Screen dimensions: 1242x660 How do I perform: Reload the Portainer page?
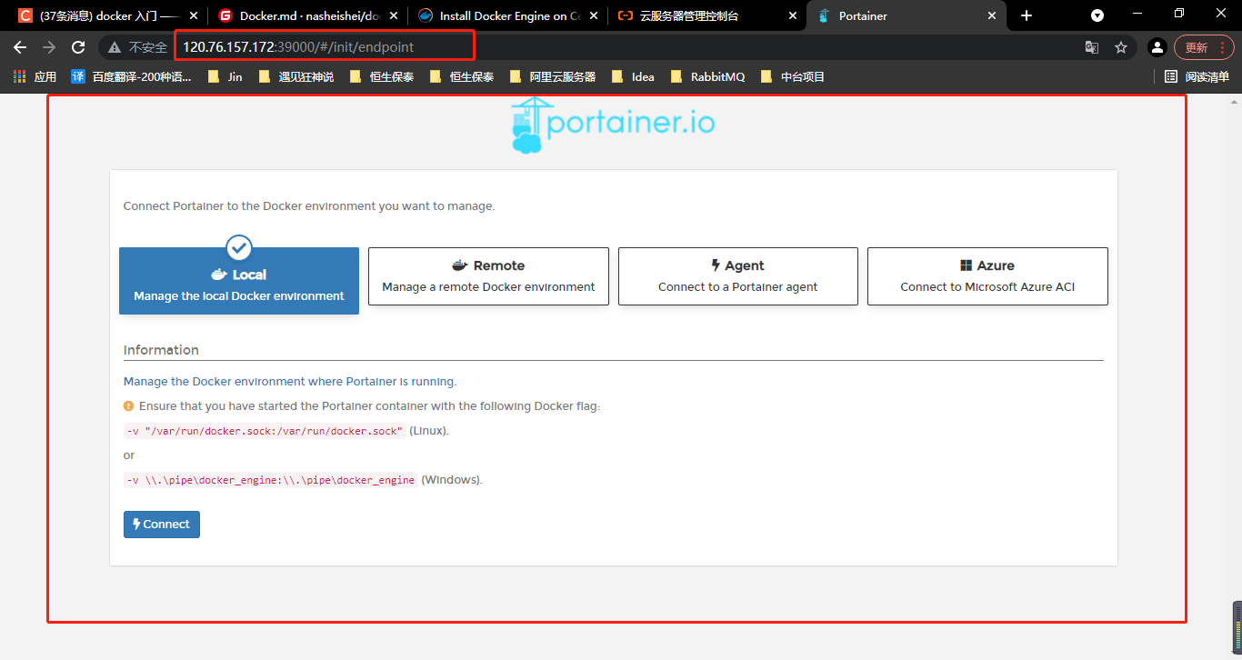78,47
